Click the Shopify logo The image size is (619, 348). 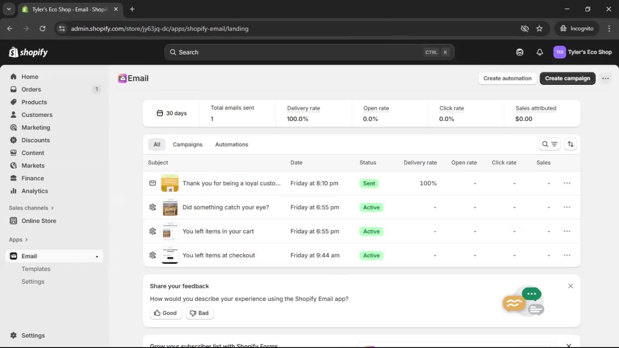pos(28,52)
